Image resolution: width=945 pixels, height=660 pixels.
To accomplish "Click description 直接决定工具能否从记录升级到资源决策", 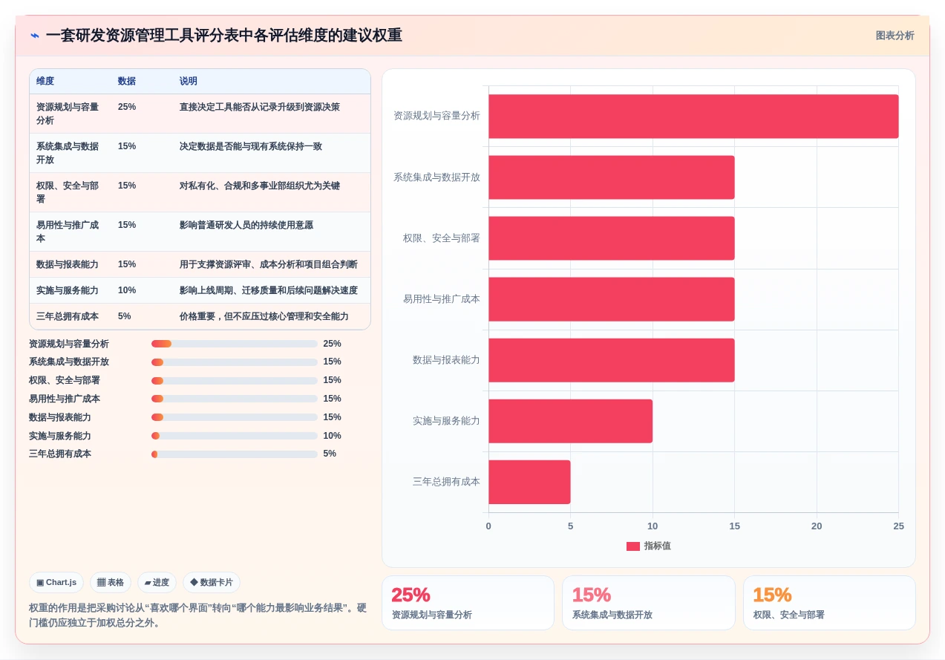I will (x=260, y=107).
